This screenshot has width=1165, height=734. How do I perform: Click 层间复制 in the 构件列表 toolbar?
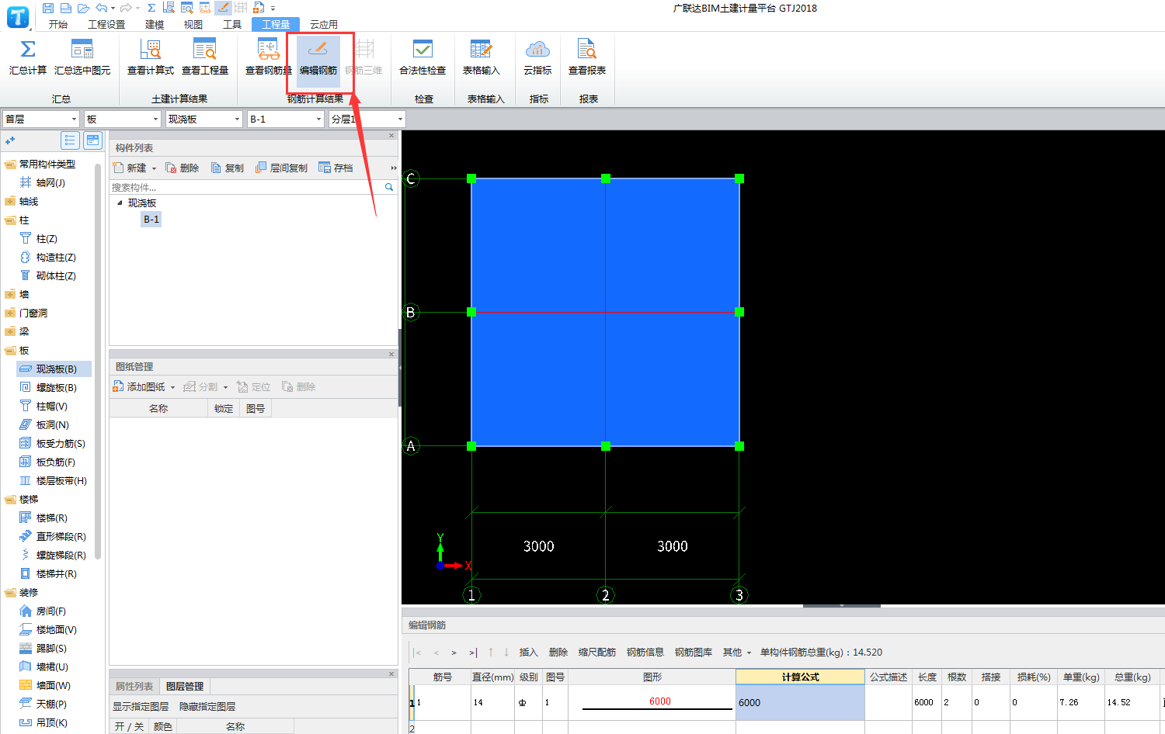click(281, 168)
